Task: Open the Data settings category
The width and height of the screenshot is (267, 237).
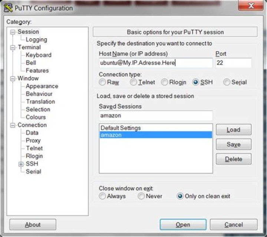Action: [x=32, y=133]
